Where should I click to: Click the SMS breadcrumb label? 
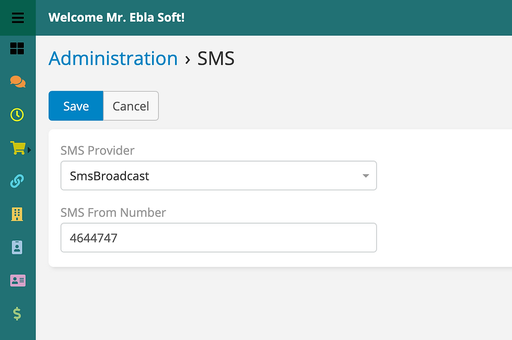click(x=216, y=59)
